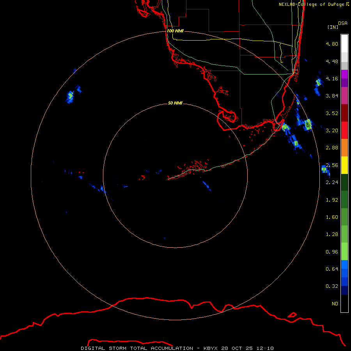Image resolution: width=351 pixels, height=351 pixels.
Task: Click the "DSA" product label
Action: 343,23
